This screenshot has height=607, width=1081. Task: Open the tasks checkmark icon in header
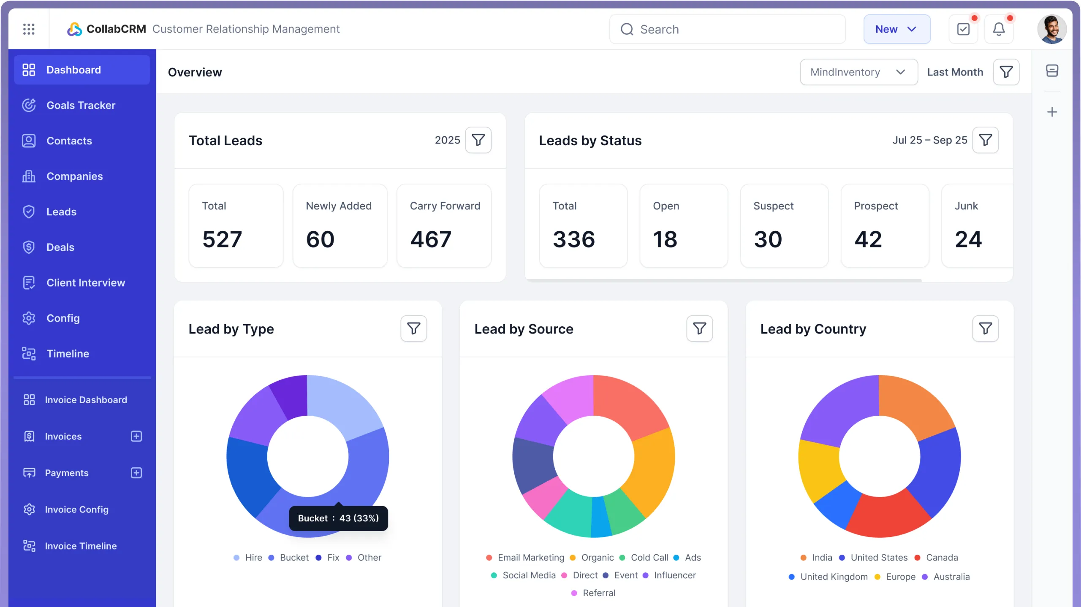(x=963, y=29)
